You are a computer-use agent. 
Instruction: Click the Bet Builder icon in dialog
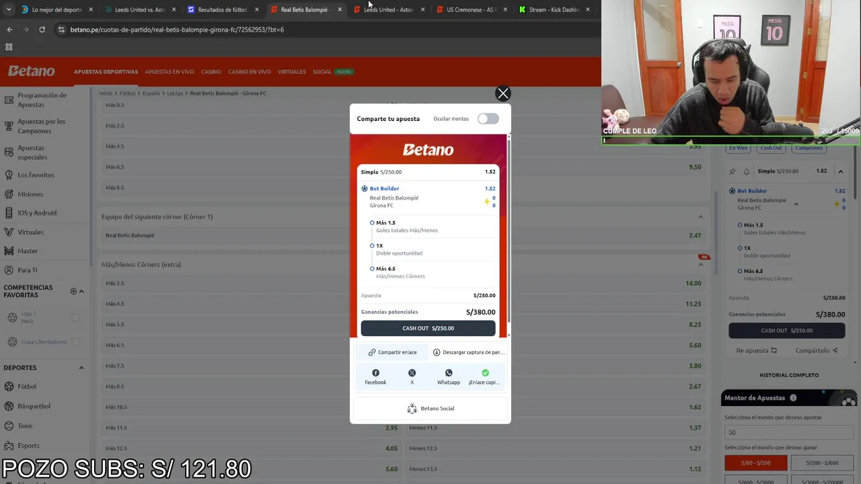(x=365, y=189)
